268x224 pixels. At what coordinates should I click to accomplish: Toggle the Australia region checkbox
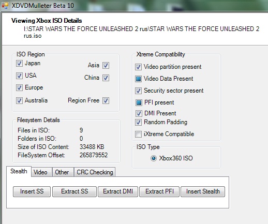[x=19, y=100]
